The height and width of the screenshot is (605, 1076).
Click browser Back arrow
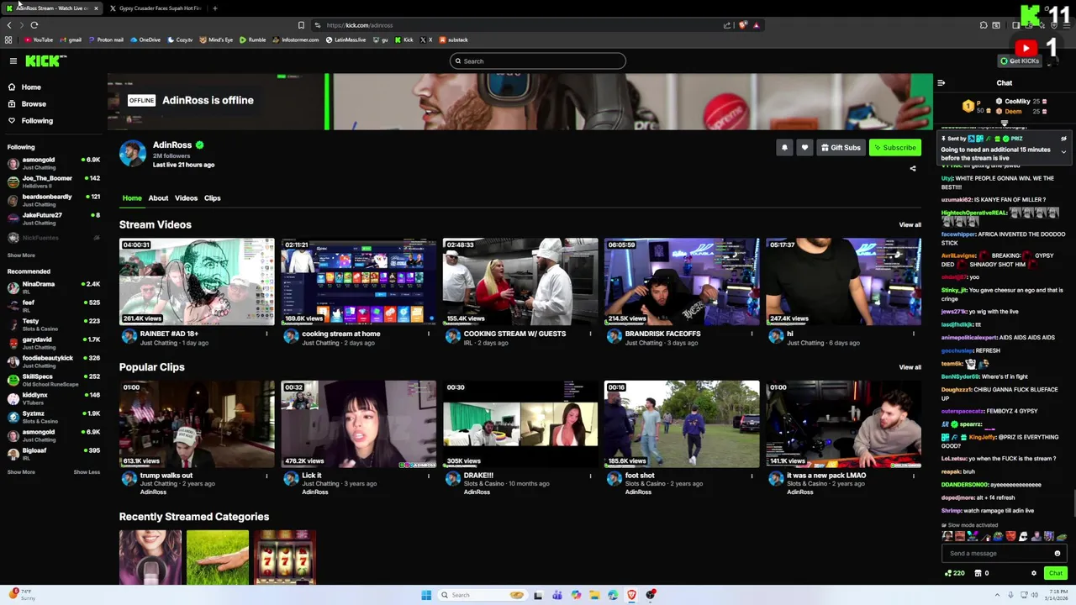(x=9, y=25)
